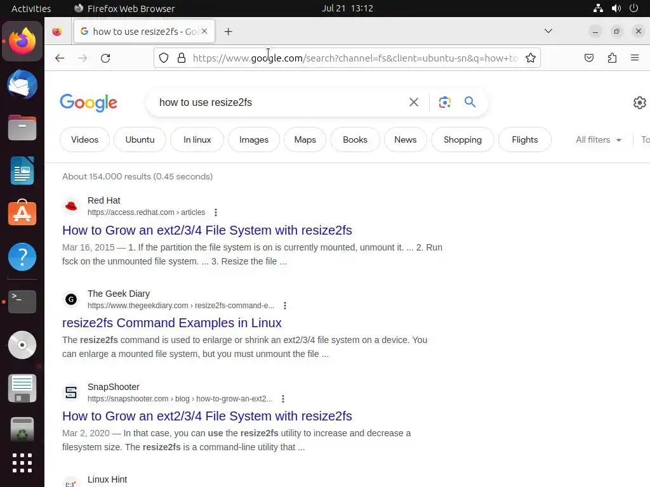
Task: Open Red Hat grow file system article
Action: click(x=207, y=230)
